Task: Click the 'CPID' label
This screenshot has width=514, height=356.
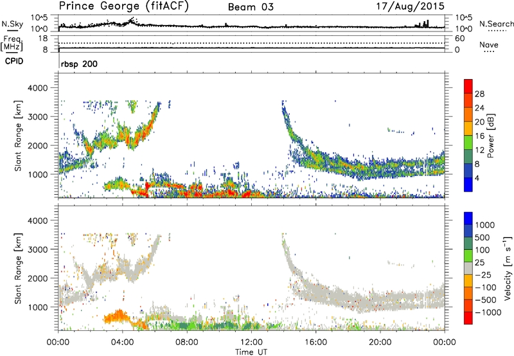Action: tap(14, 61)
